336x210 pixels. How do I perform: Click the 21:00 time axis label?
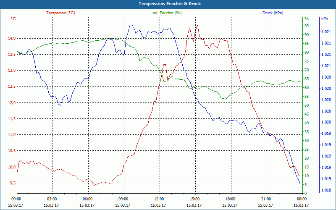click(x=267, y=199)
